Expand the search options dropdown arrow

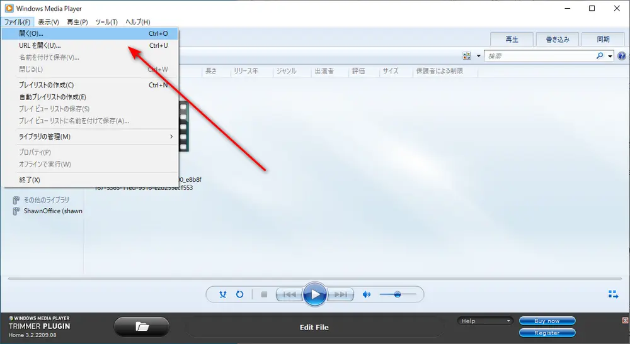coord(610,56)
